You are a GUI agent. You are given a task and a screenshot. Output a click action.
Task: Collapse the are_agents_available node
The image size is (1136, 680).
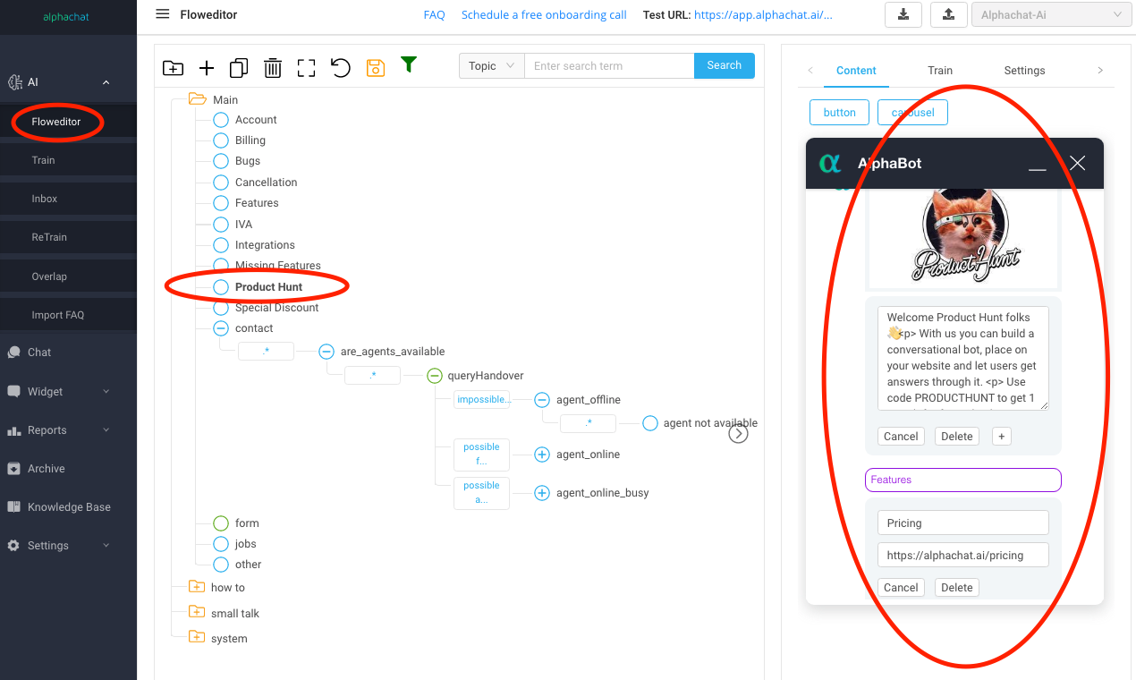(x=326, y=352)
